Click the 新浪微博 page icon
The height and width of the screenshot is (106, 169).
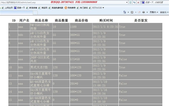pyautogui.click(x=27, y=8)
